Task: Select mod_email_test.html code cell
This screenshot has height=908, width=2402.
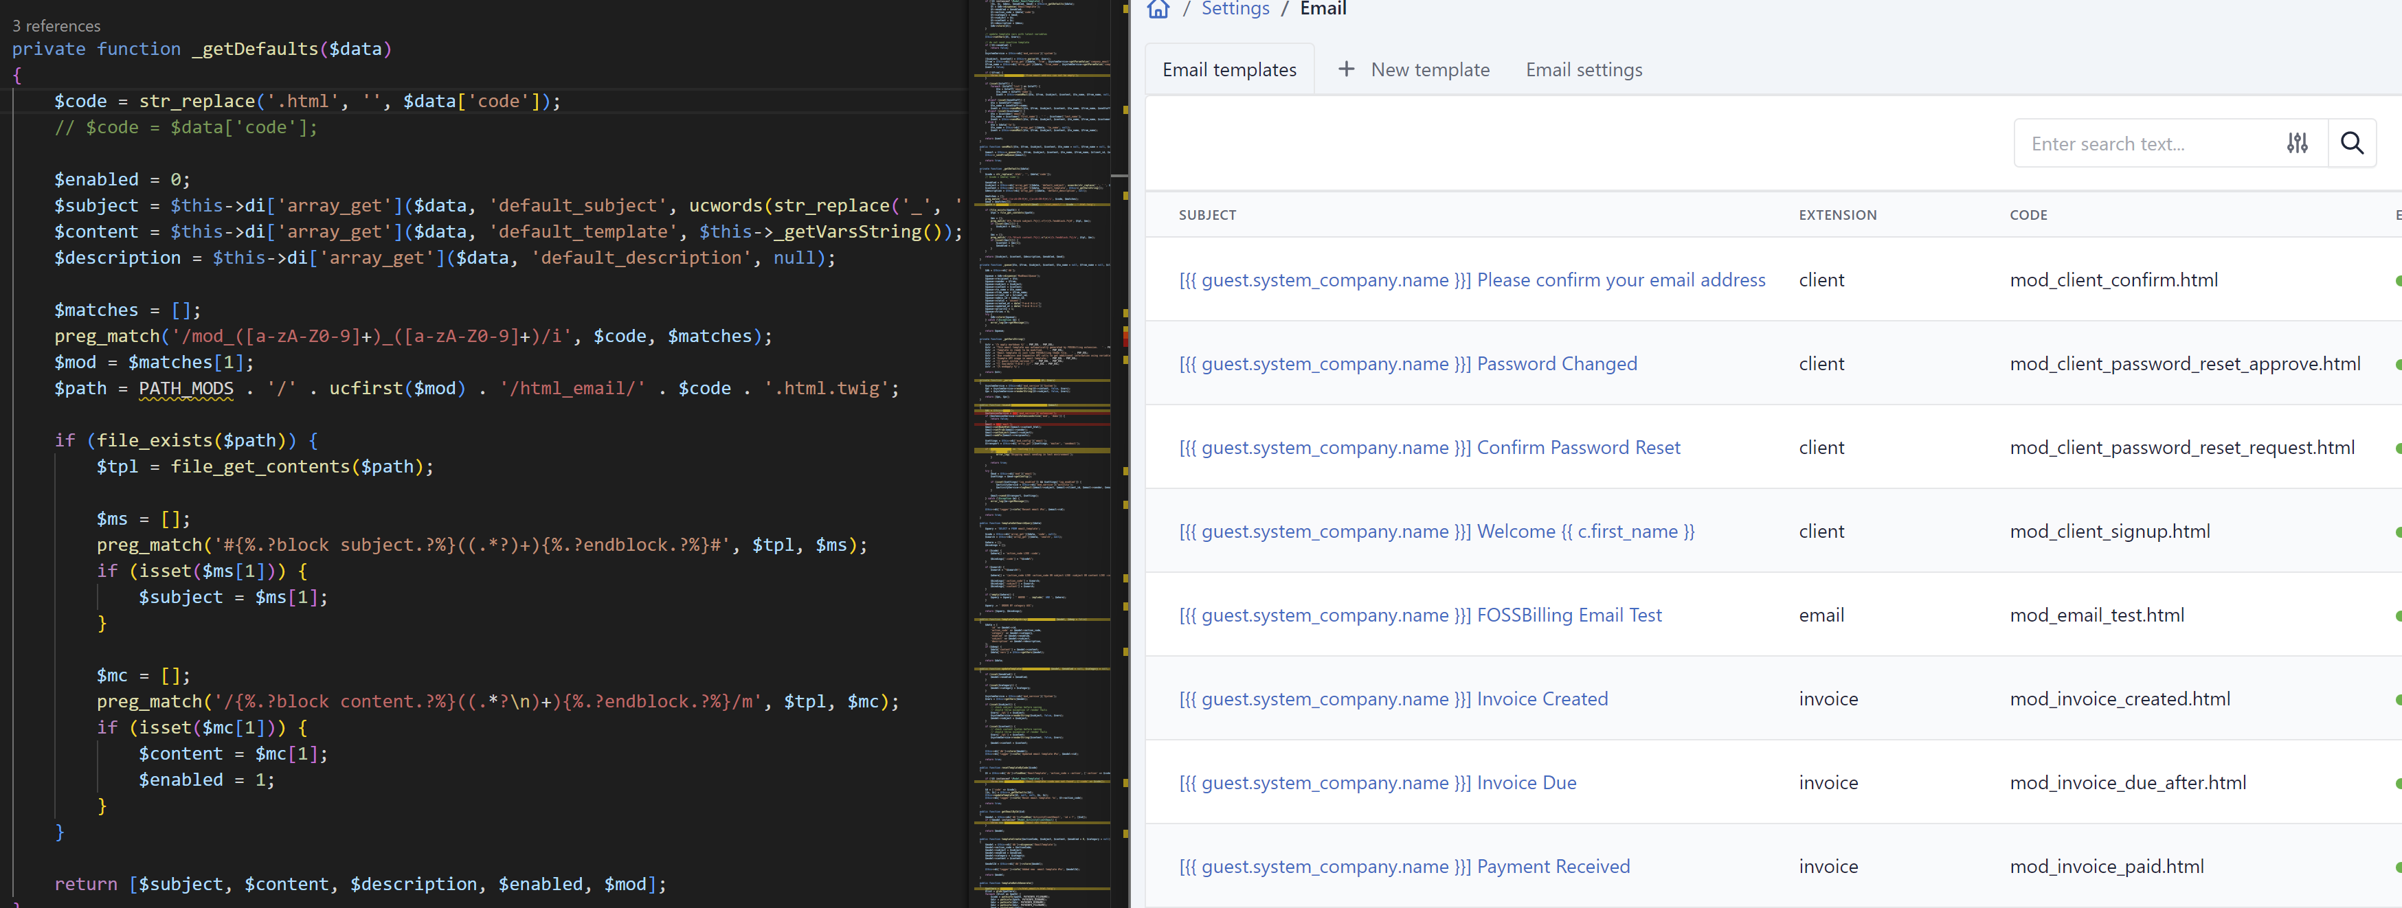Action: [2096, 615]
